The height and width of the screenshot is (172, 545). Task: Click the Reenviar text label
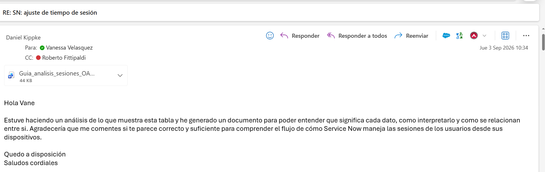tap(417, 36)
